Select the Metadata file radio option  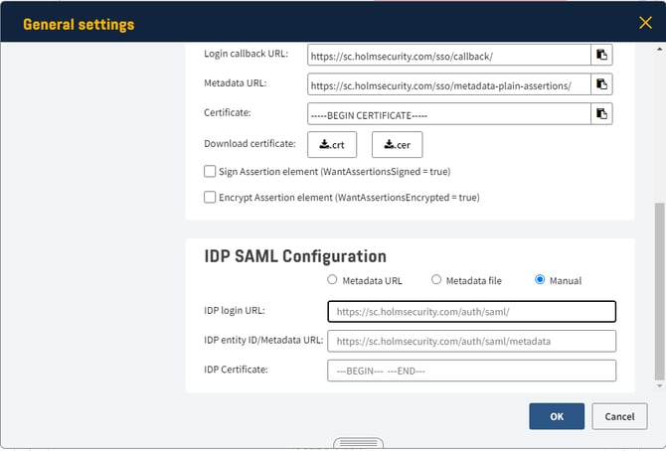[436, 280]
